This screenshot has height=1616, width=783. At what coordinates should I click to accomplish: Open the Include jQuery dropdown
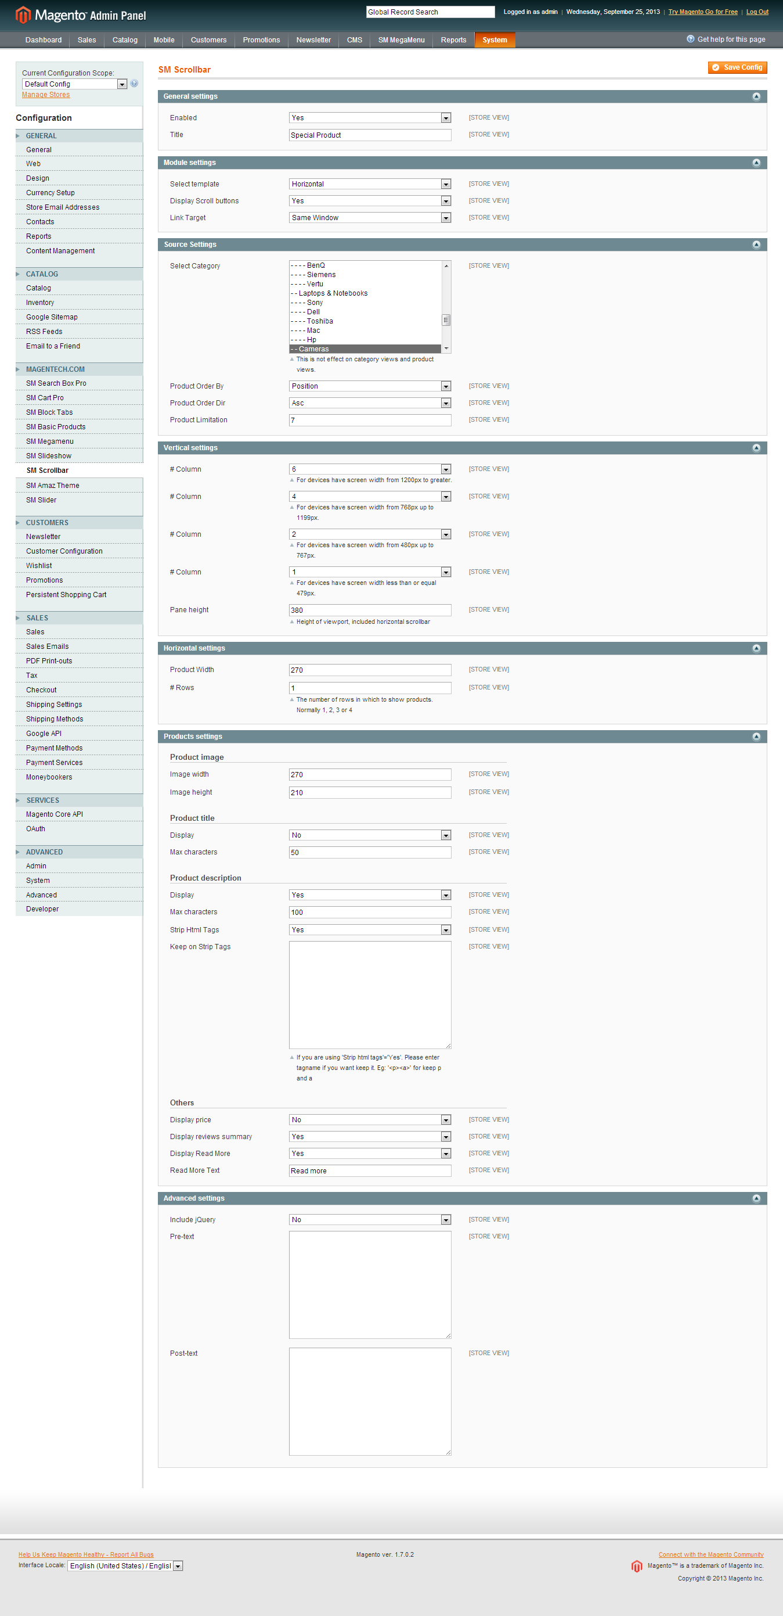coord(370,1219)
